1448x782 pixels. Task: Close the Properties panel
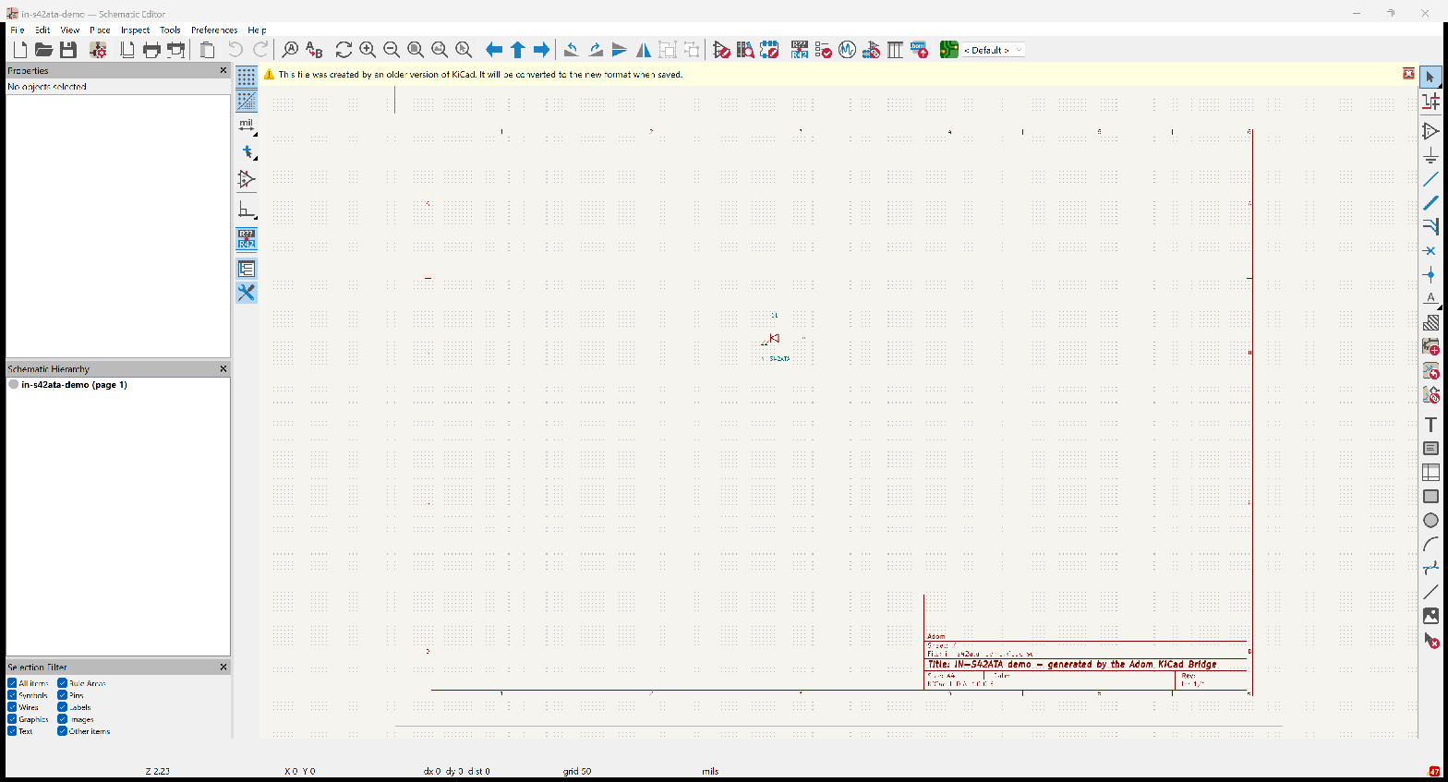coord(223,70)
